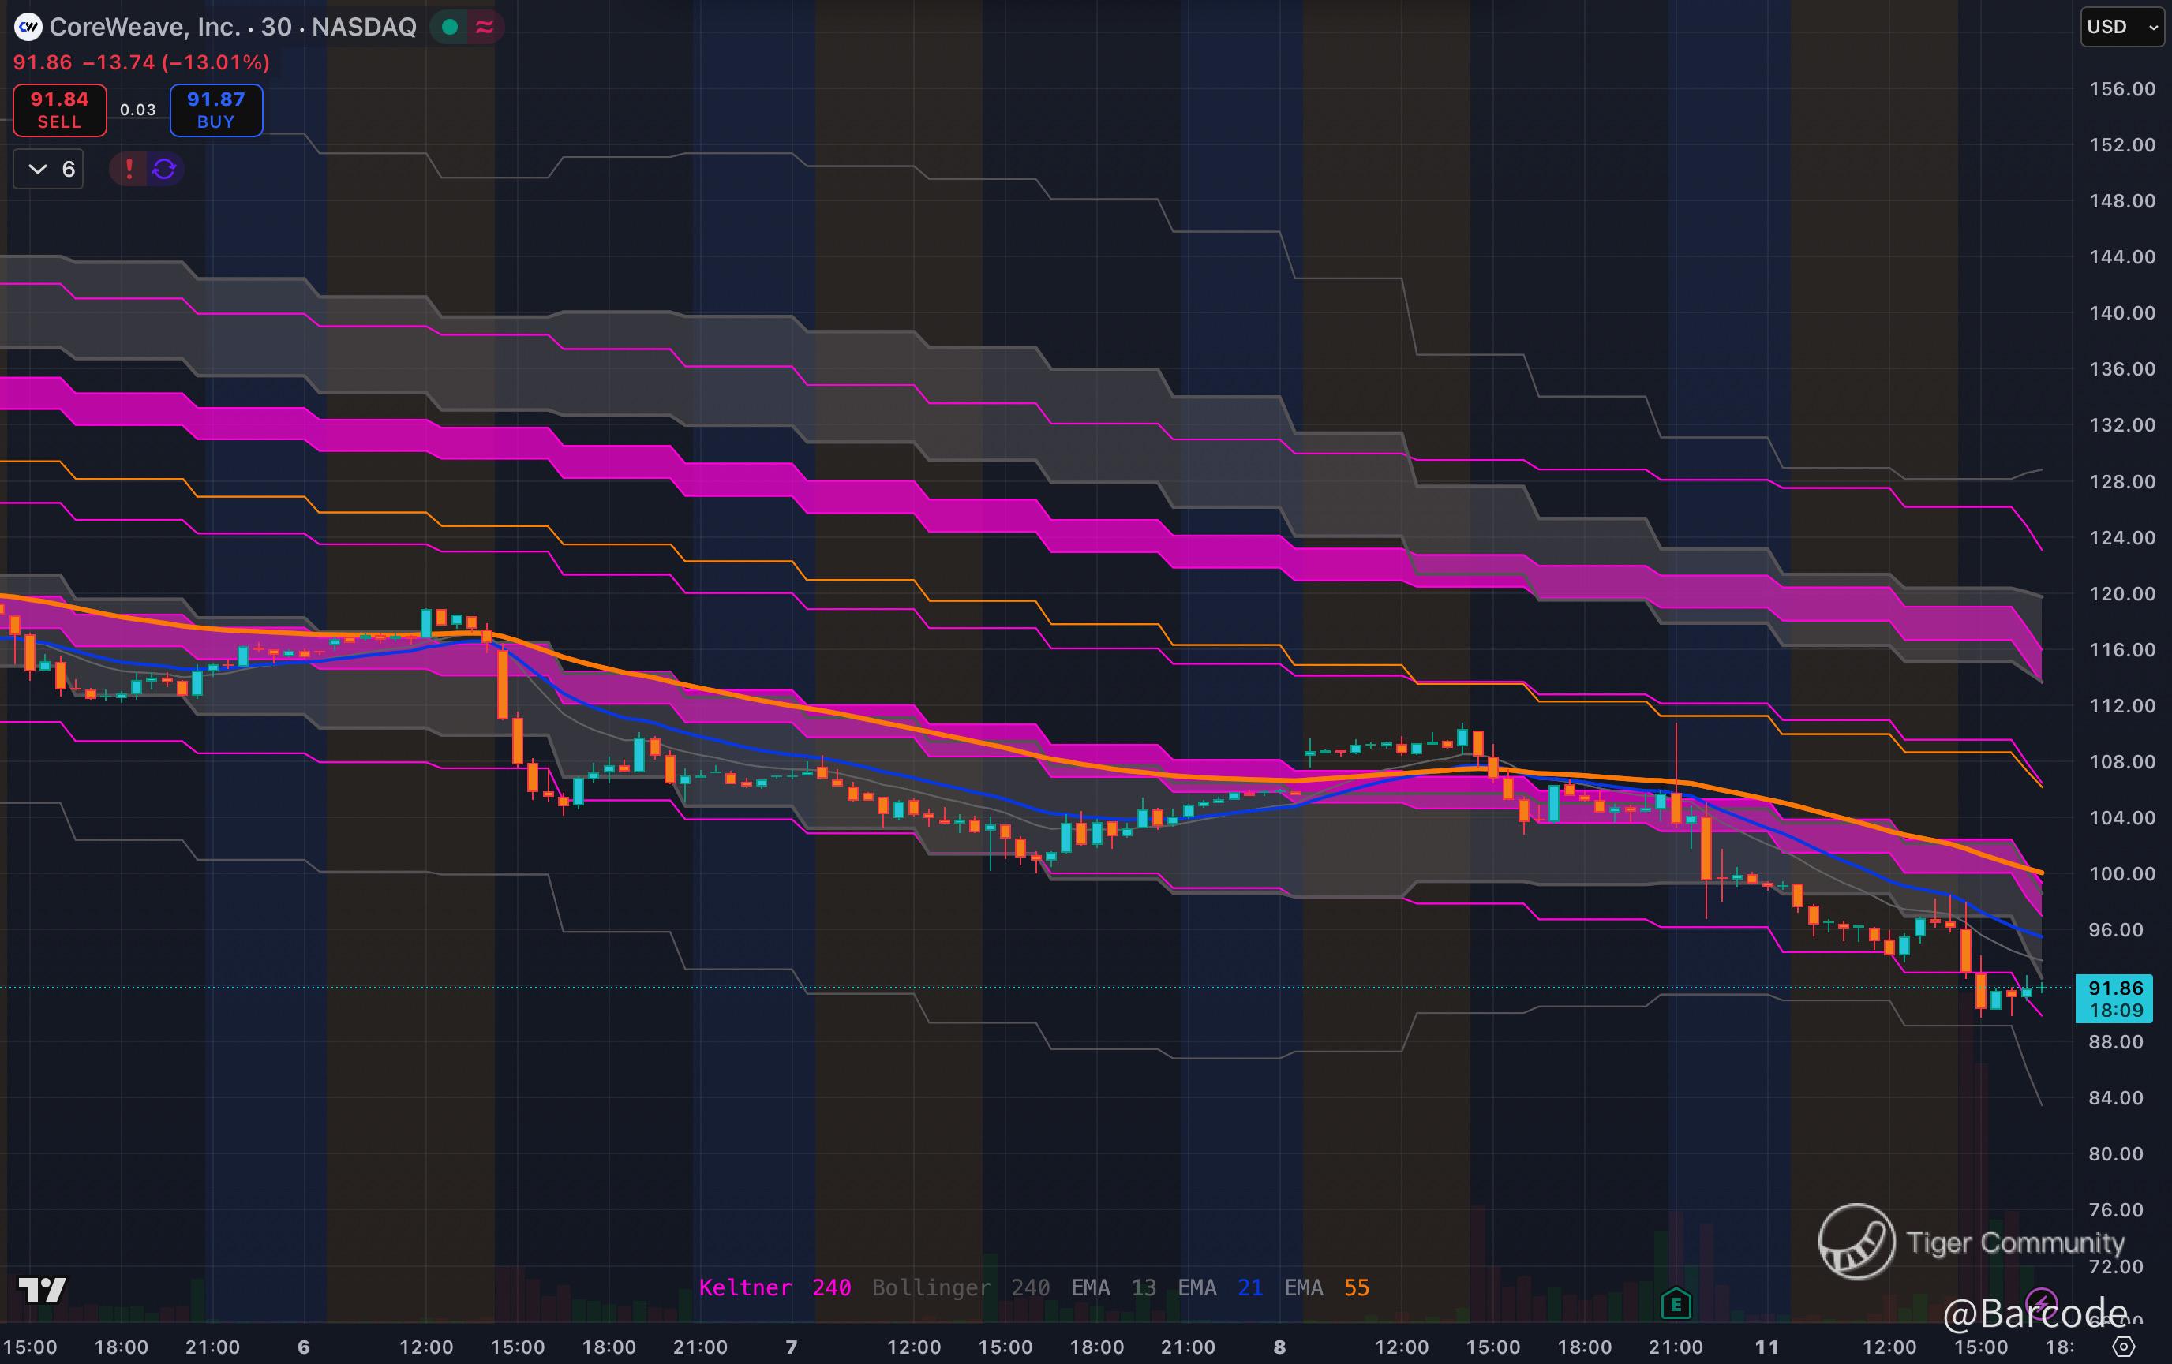Image resolution: width=2172 pixels, height=1364 pixels.
Task: Click the Bollinger 240 indicator label
Action: pos(960,1287)
